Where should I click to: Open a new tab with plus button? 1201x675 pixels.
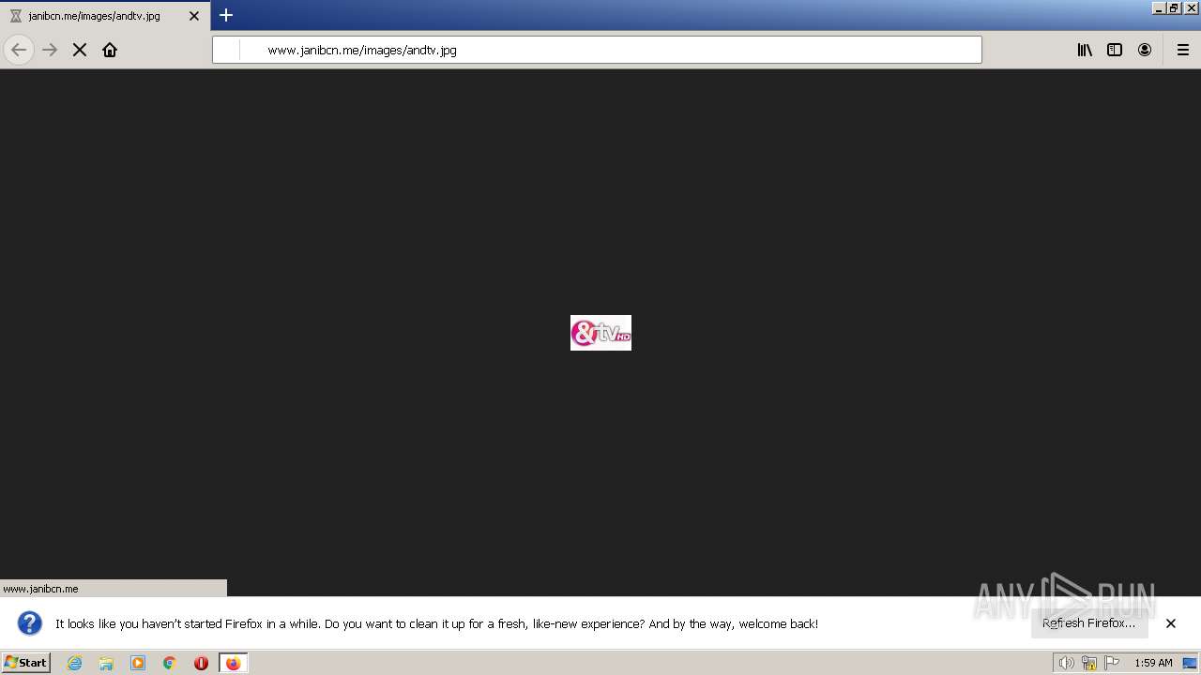coord(226,15)
